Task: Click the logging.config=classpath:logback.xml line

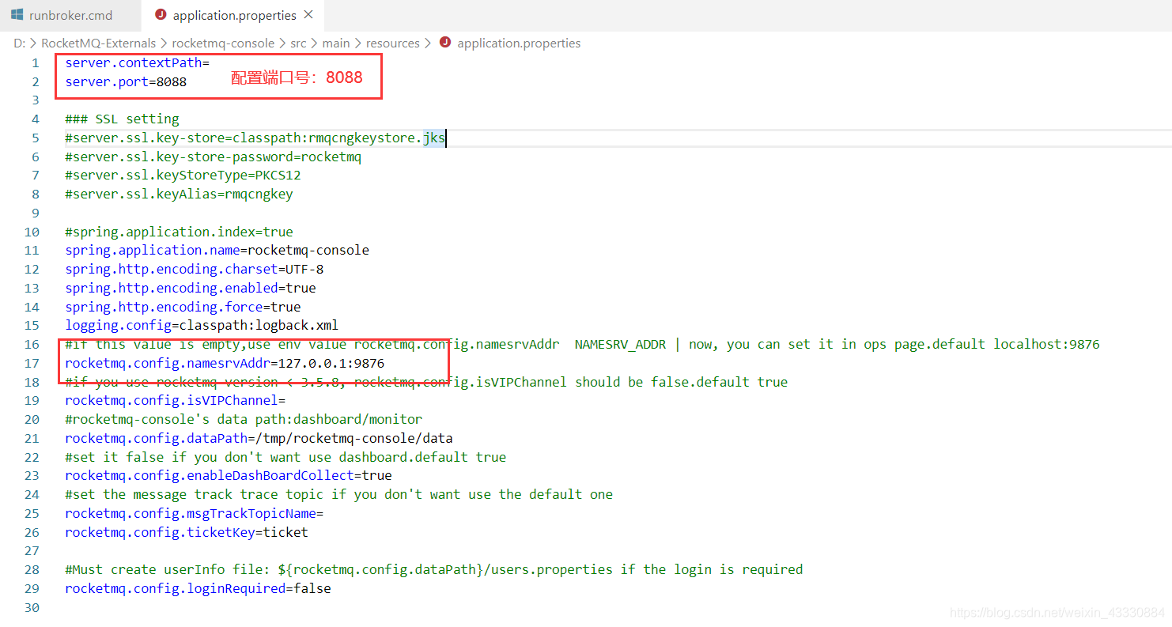Action: coord(202,325)
